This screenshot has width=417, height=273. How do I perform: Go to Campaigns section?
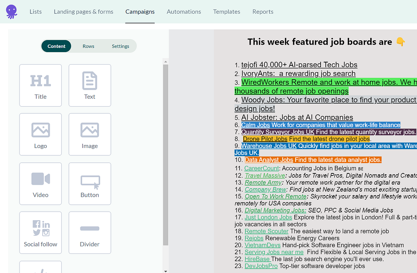(140, 12)
